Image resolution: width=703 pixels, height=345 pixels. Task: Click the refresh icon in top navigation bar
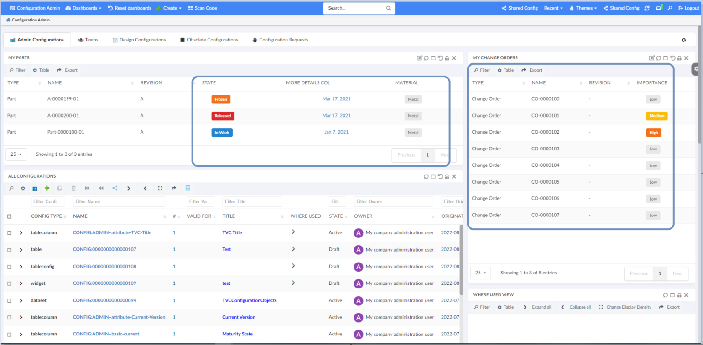647,8
